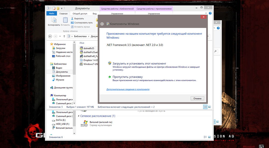The height and width of the screenshot is (148, 269).
Task: Go up one folder level with up arrow
Action: 64,36
